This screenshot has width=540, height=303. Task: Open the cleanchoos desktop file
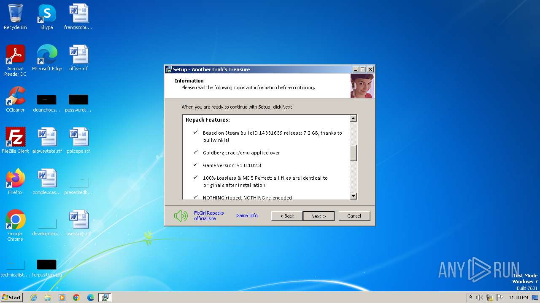click(x=47, y=103)
